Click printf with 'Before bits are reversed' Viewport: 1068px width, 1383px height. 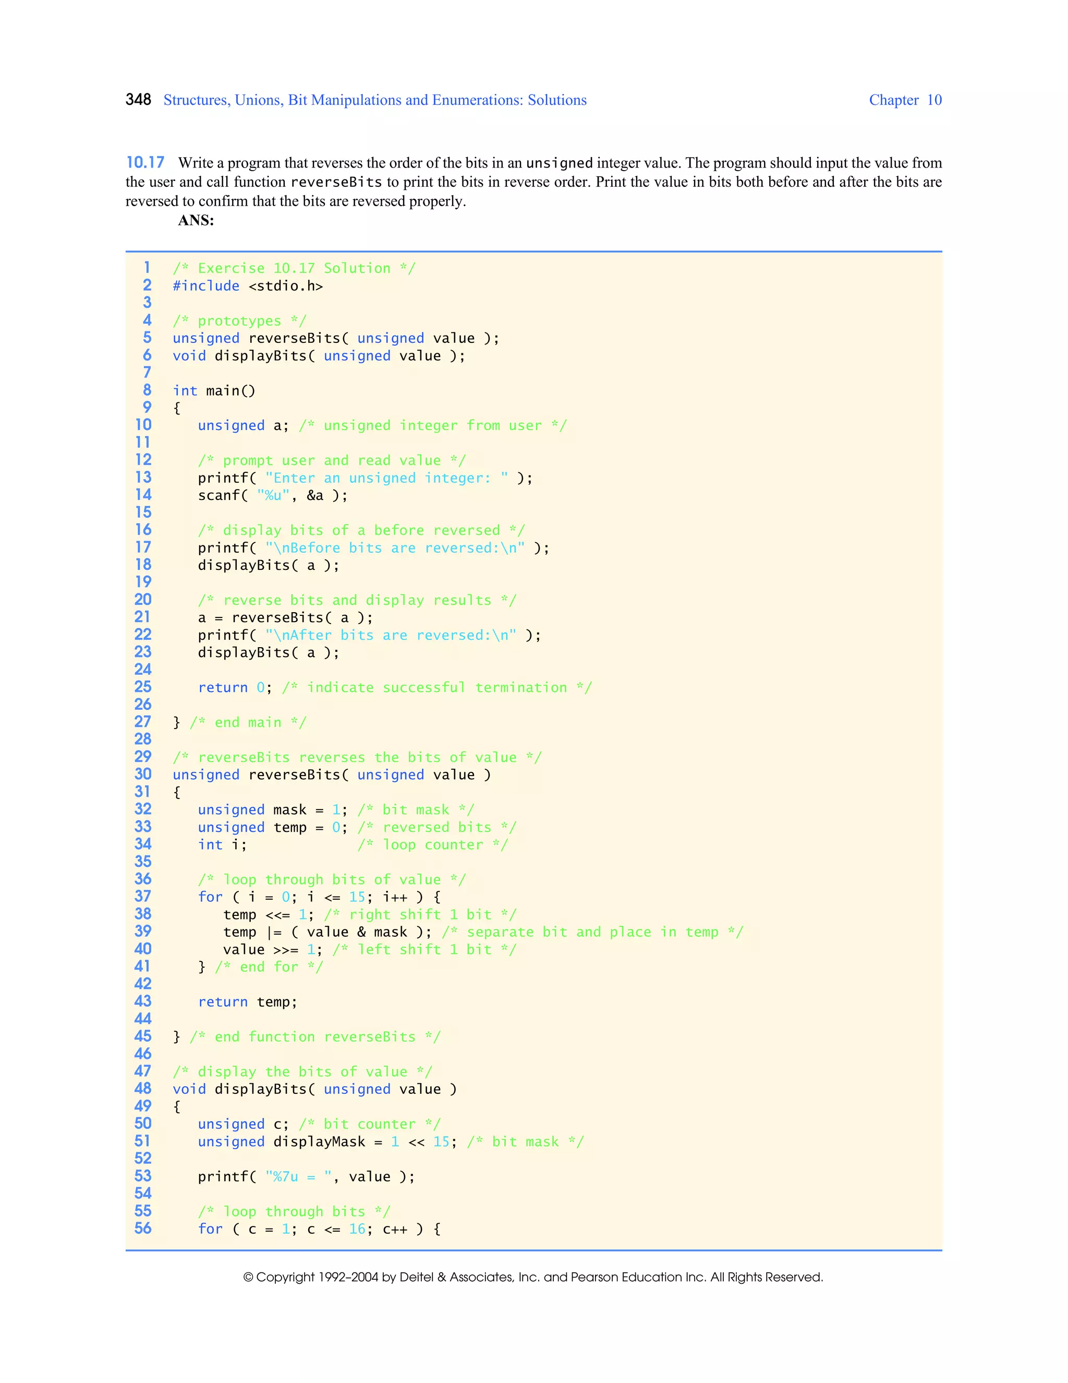click(373, 548)
